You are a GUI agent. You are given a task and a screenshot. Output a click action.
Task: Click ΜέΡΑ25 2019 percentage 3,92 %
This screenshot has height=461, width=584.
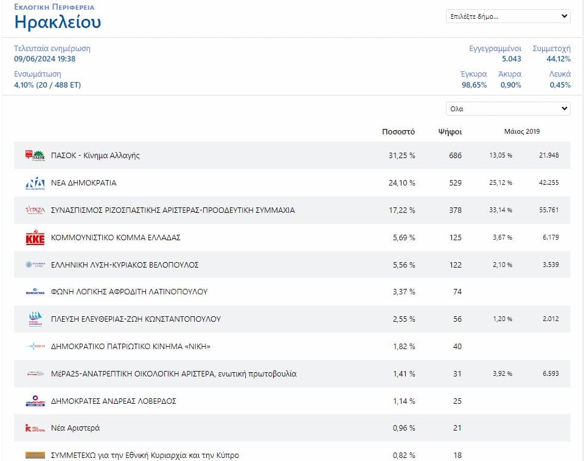(x=502, y=373)
